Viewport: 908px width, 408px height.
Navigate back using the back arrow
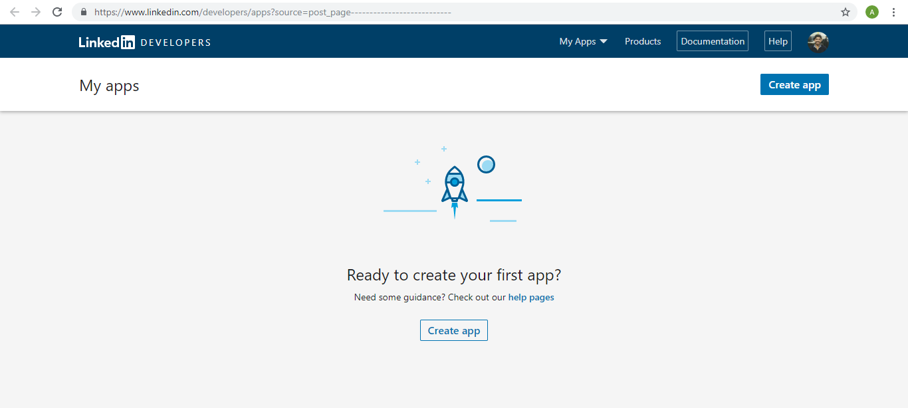coord(14,12)
